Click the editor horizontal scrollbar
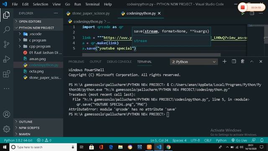268x151 pixels. [x=151, y=55]
